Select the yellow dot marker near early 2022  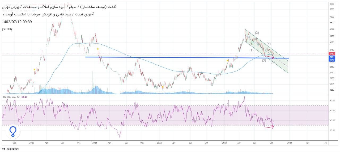point(163,87)
